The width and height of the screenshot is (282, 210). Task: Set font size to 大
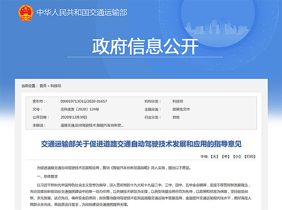(x=214, y=157)
